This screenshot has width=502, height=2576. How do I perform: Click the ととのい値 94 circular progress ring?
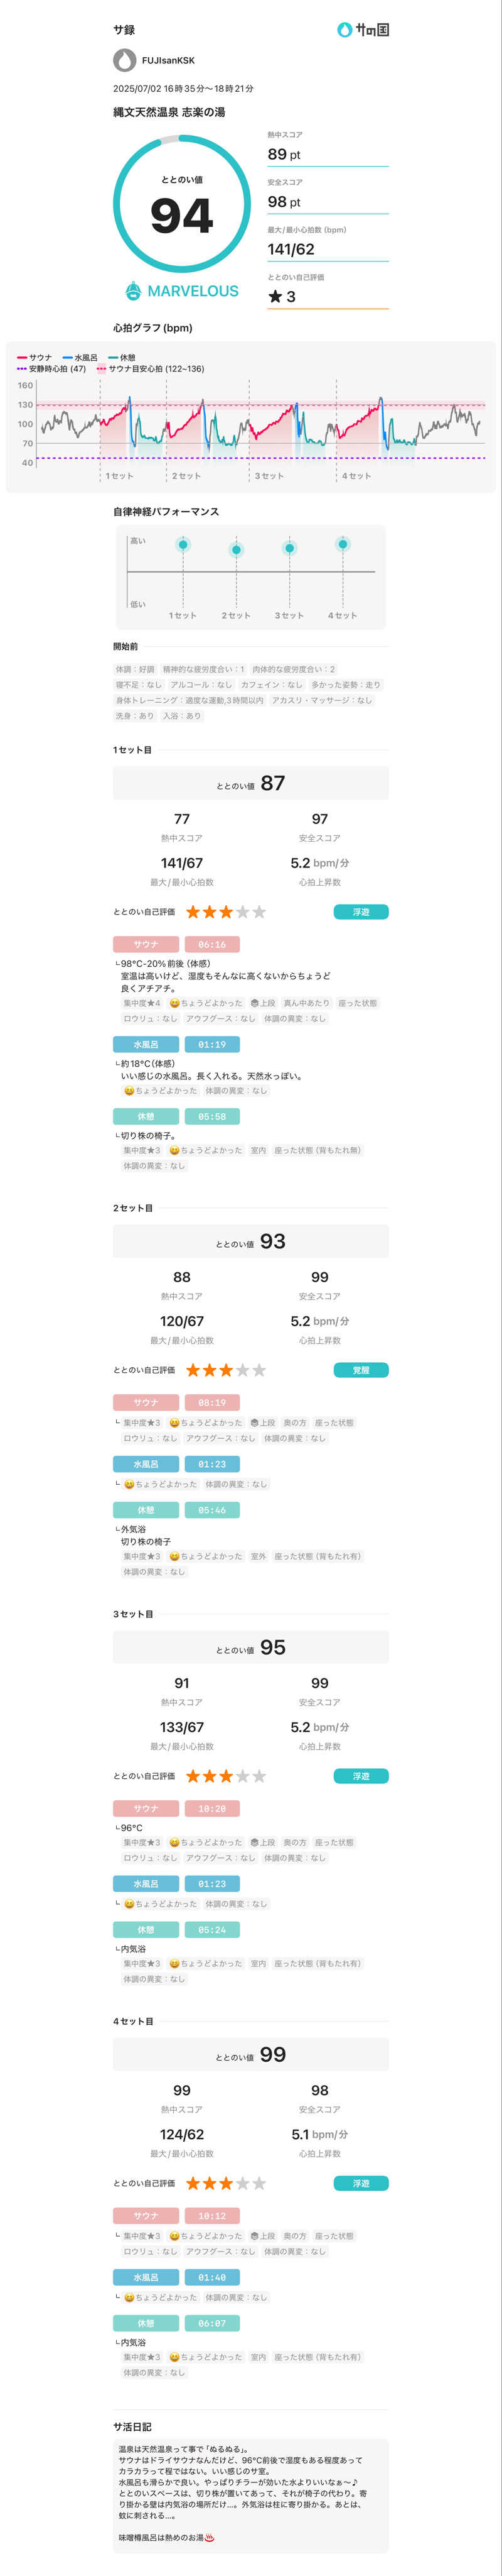(x=181, y=204)
